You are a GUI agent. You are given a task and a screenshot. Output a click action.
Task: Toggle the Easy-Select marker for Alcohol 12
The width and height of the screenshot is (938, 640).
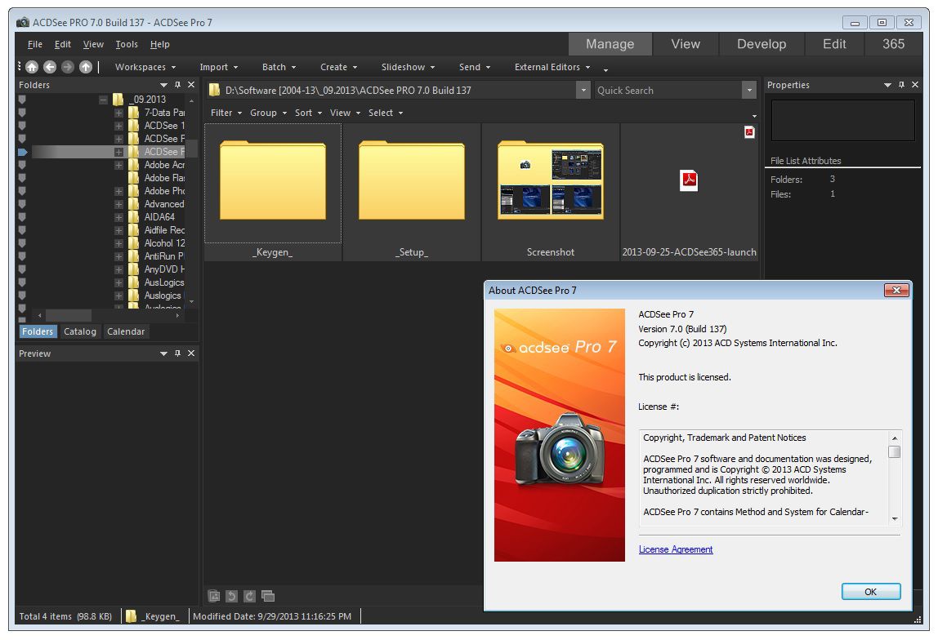pyautogui.click(x=22, y=243)
